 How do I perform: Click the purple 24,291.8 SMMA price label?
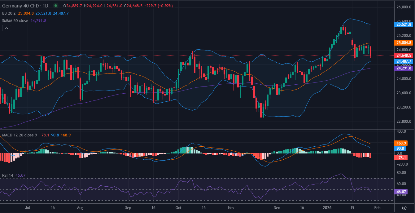404,68
